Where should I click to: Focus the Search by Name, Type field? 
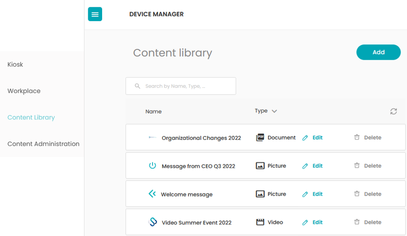tap(181, 86)
